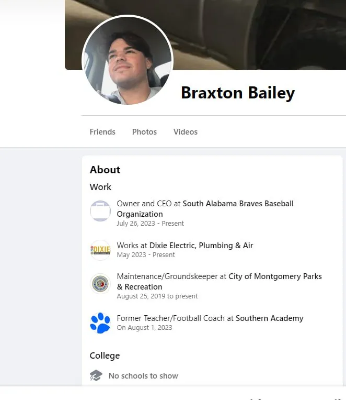Image resolution: width=346 pixels, height=400 pixels.
Task: Open the Southern Academy page link
Action: point(269,318)
